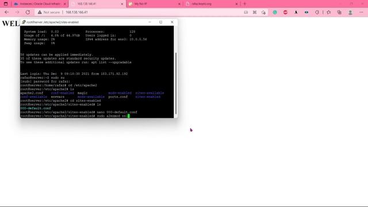Click the terminal's vertical scrollbar thumb
Screen dimensions: 368x207
tap(176, 83)
